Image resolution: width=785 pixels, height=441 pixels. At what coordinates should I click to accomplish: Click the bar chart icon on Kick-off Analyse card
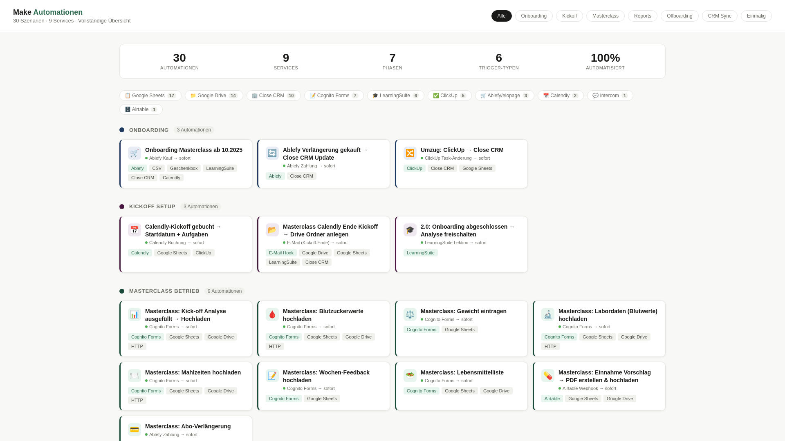tap(135, 314)
